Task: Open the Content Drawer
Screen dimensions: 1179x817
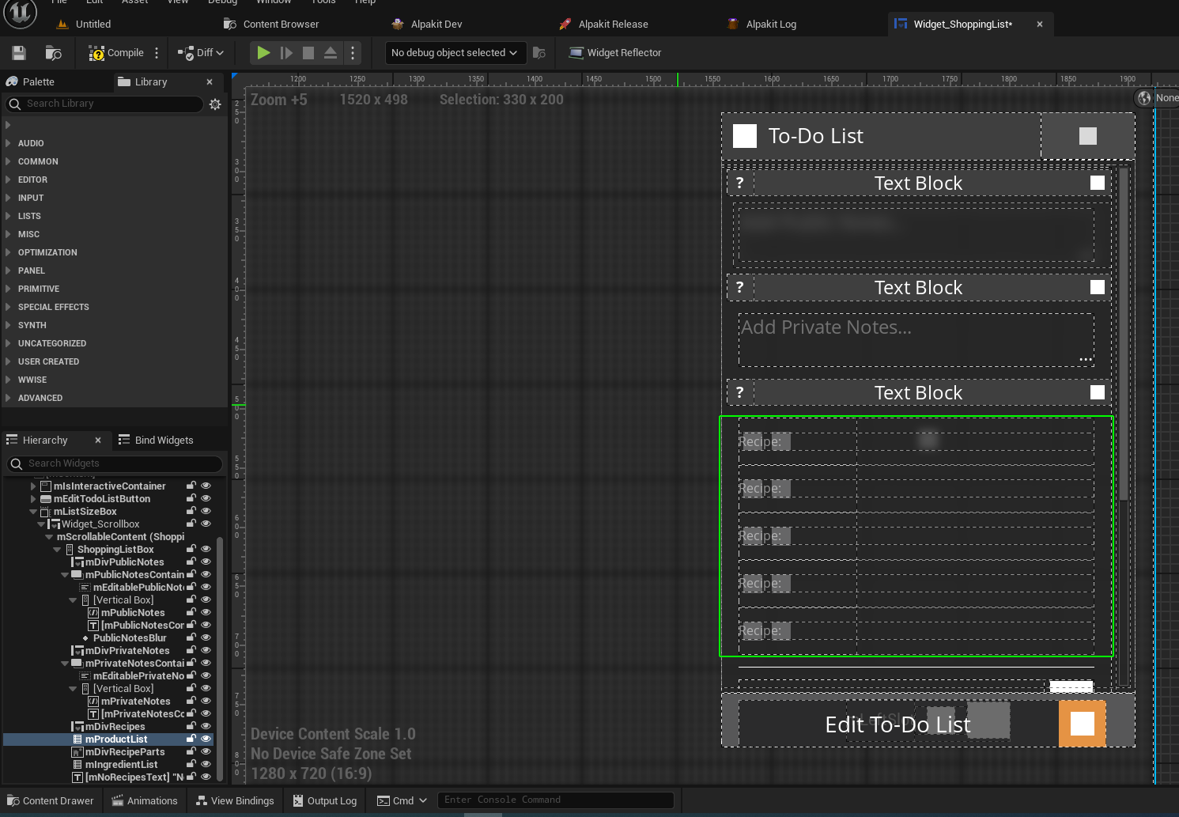Action: pos(50,800)
